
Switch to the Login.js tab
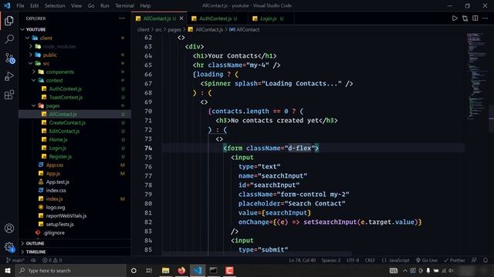(271, 18)
